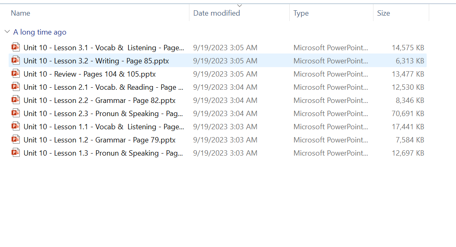Sort files by Size column header

click(x=383, y=13)
